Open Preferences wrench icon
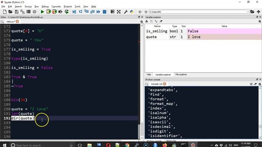 [126, 12]
